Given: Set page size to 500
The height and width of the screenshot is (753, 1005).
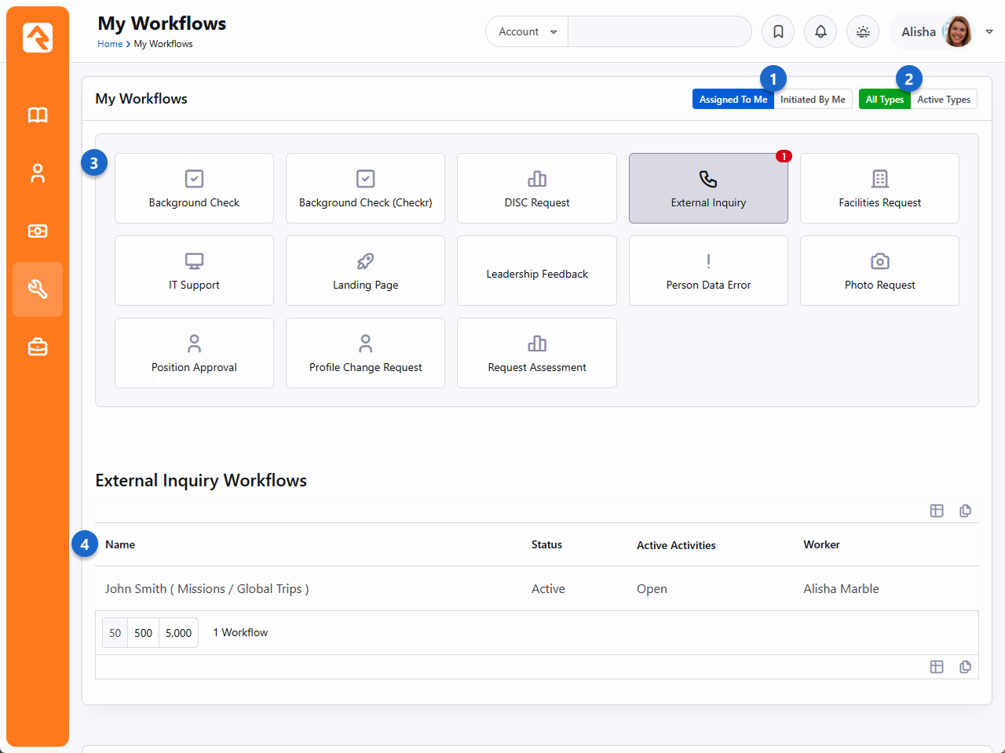Looking at the screenshot, I should [x=143, y=633].
